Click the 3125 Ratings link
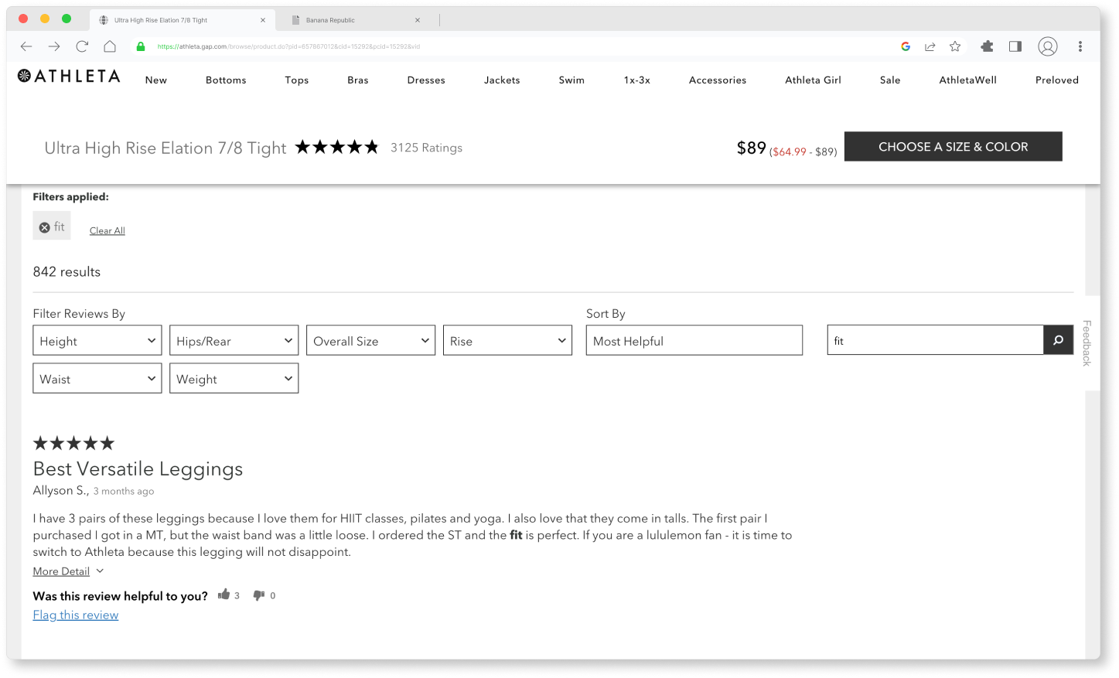Screen dimensions: 1119x678 [x=426, y=148]
